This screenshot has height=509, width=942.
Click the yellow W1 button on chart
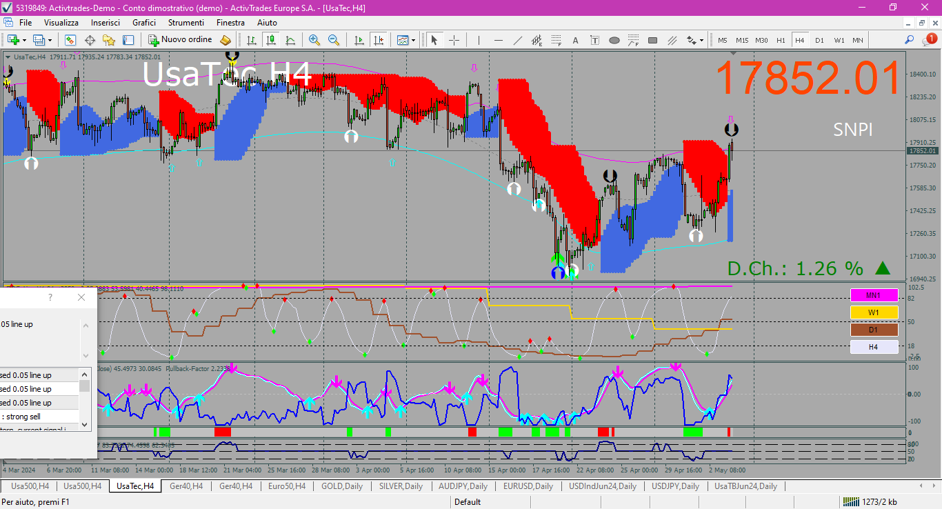874,312
